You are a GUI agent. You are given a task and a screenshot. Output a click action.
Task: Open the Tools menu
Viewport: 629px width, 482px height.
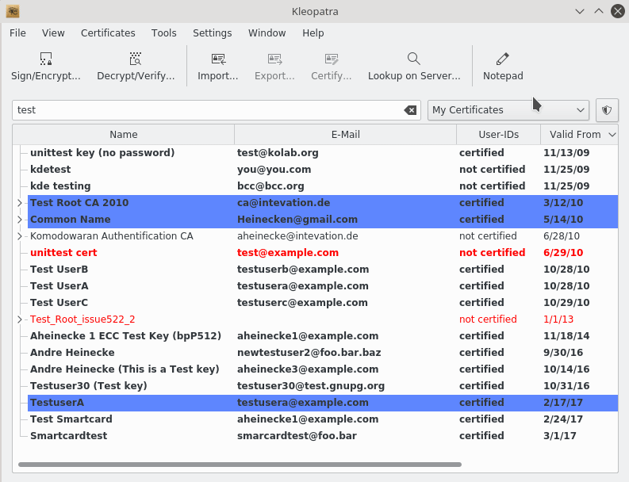[x=163, y=33]
